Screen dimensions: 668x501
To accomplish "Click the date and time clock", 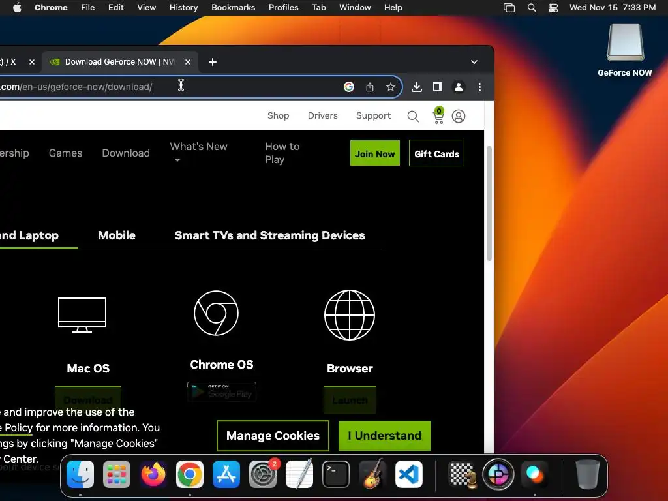I will [x=612, y=8].
